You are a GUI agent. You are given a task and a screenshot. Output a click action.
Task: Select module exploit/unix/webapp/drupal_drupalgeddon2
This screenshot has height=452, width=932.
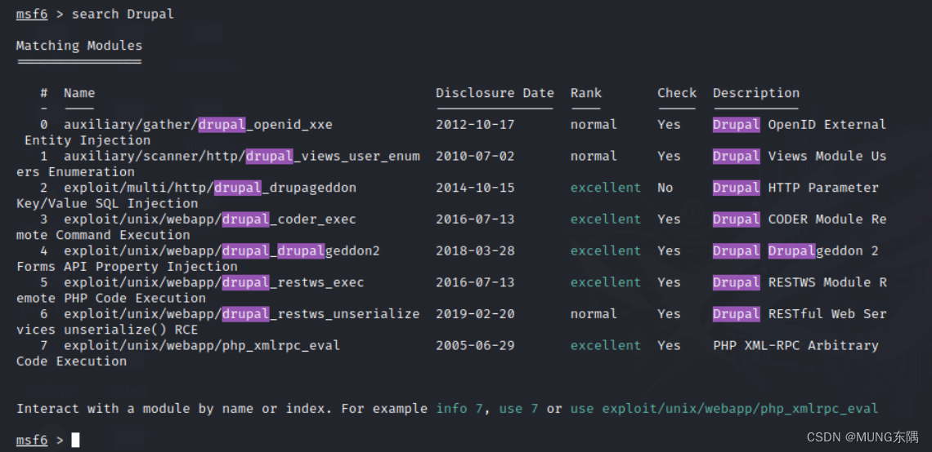pos(222,250)
